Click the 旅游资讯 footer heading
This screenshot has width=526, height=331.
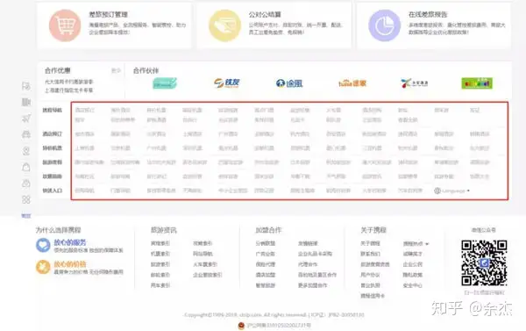(164, 230)
